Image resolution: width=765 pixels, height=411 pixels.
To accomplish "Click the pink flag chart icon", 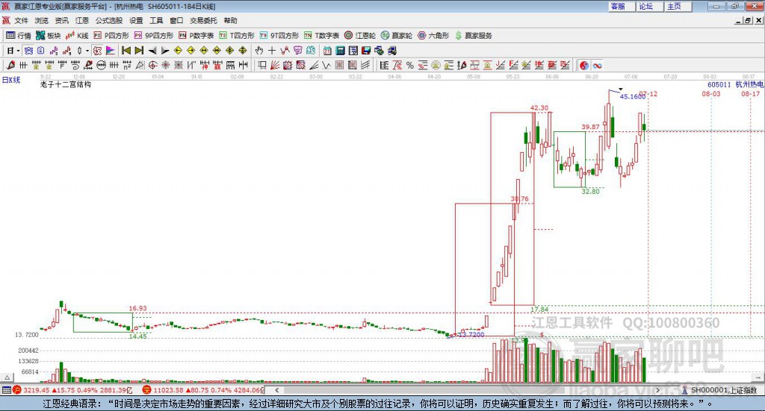I will point(111,51).
